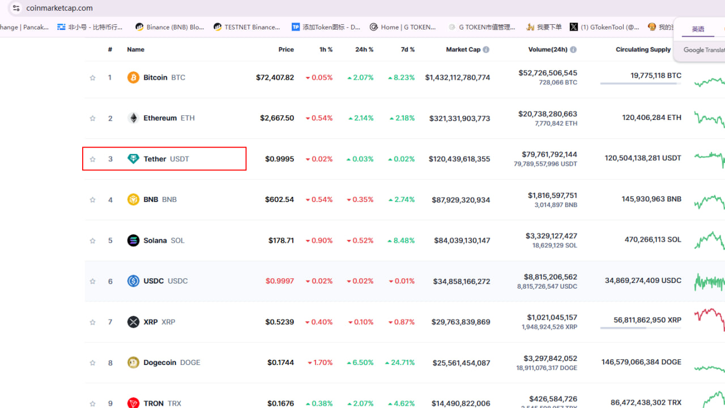Click the Ethereum diamond logo icon
Screen dimensions: 725x408
click(x=133, y=118)
